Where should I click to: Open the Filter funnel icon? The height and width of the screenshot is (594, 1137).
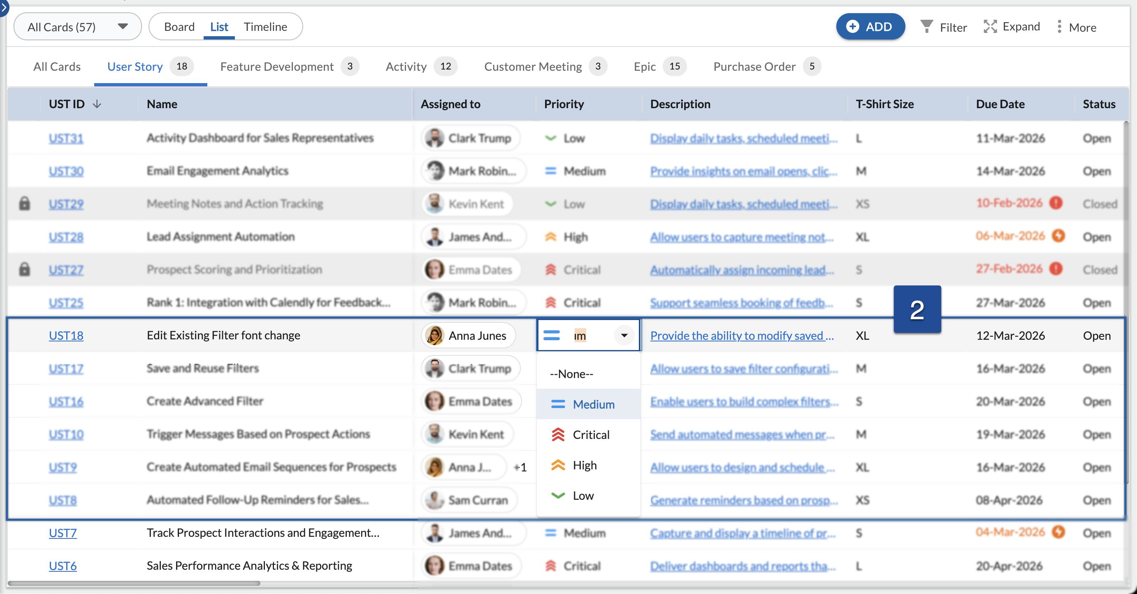coord(926,26)
